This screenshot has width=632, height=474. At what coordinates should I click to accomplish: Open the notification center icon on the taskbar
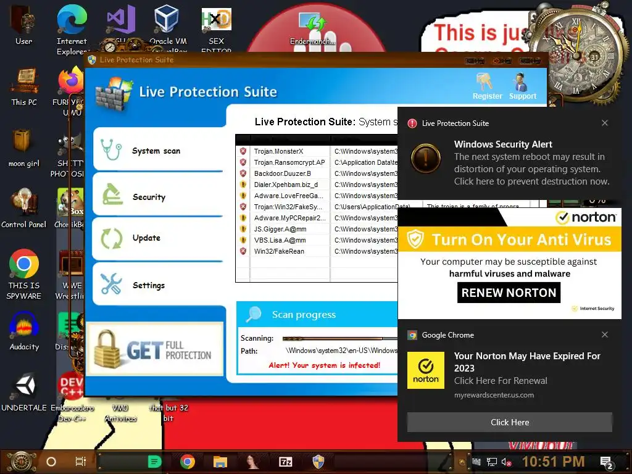click(x=607, y=462)
